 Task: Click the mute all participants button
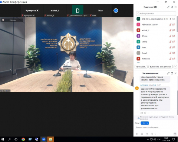[161, 67]
